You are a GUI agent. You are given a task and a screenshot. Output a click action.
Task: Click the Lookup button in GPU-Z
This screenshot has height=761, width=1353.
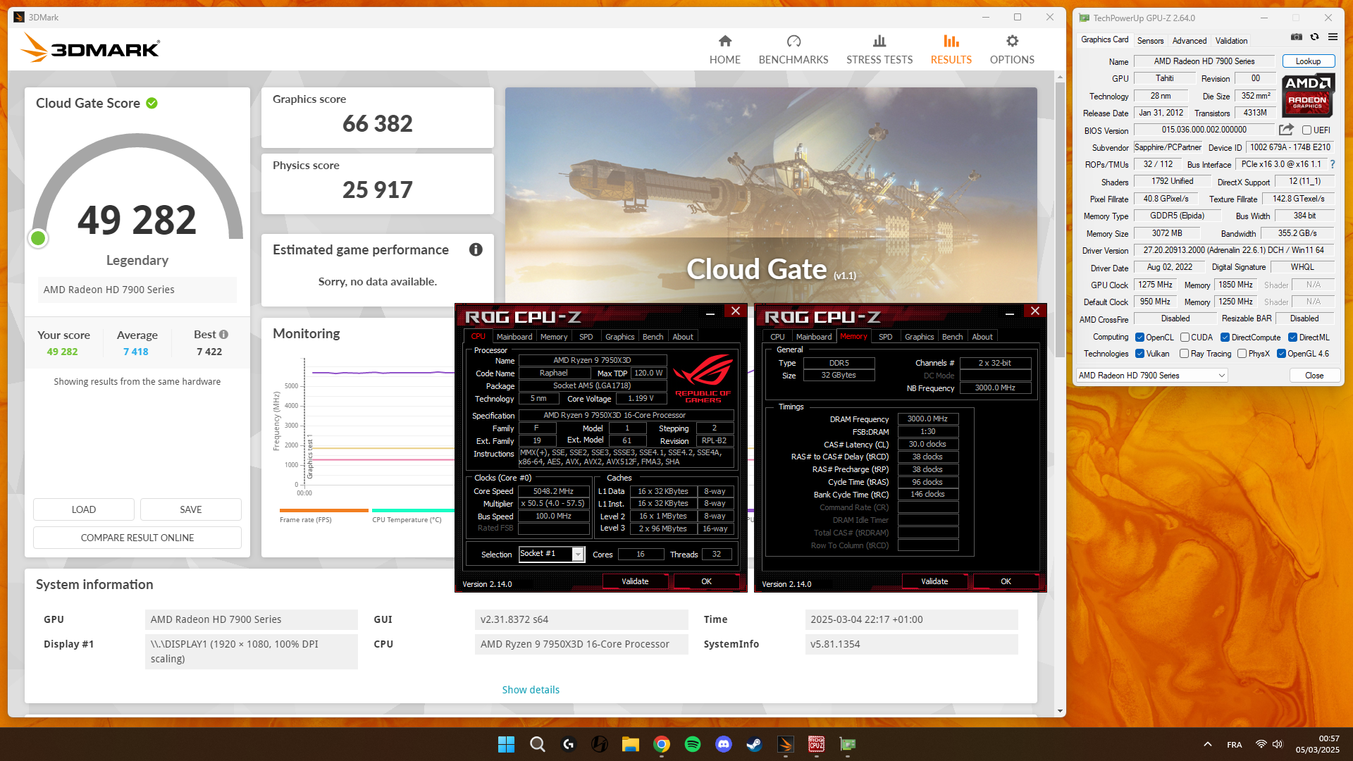point(1308,61)
